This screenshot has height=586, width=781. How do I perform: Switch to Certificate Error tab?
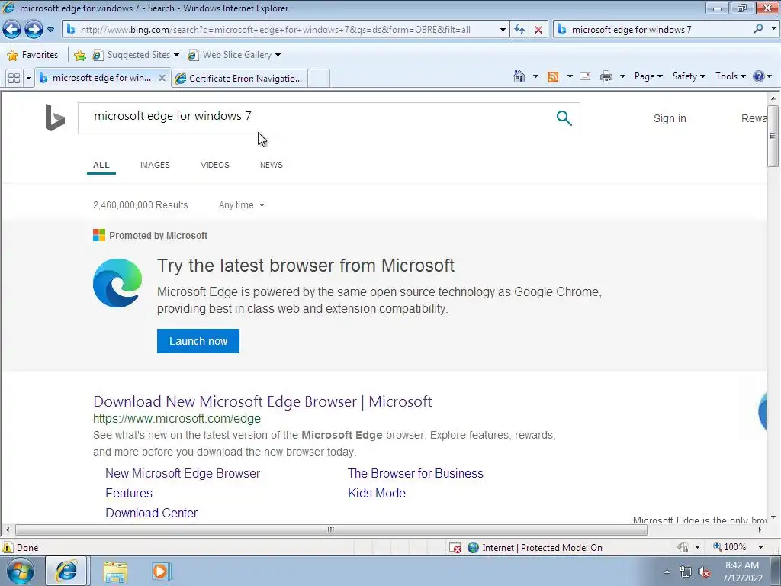pos(239,79)
